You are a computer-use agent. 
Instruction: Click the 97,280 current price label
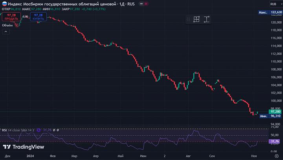275,112
